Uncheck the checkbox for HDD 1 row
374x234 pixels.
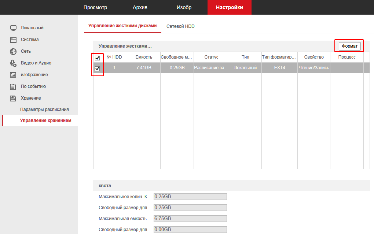[x=97, y=68]
